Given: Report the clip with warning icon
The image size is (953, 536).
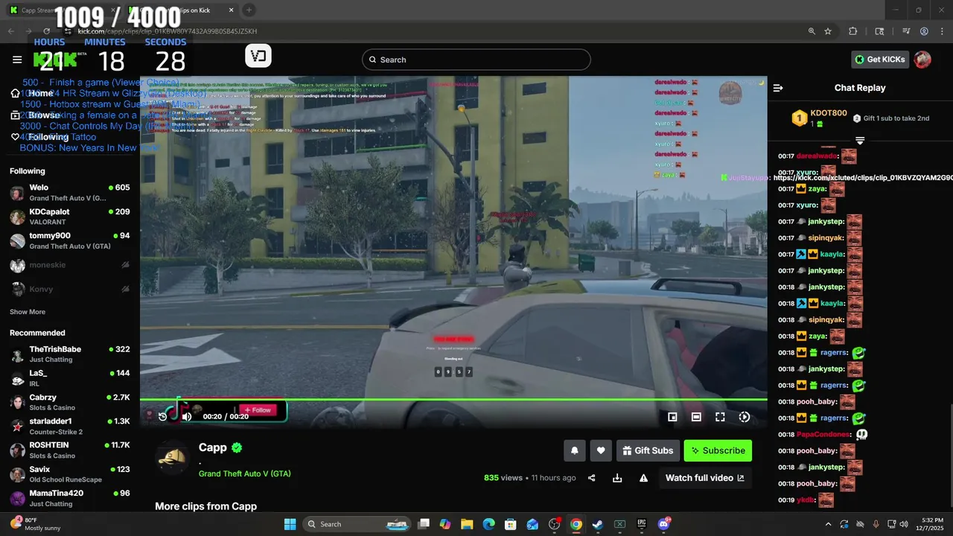Looking at the screenshot, I should click(x=643, y=478).
